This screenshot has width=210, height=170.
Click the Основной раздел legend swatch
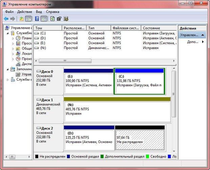[68, 157]
